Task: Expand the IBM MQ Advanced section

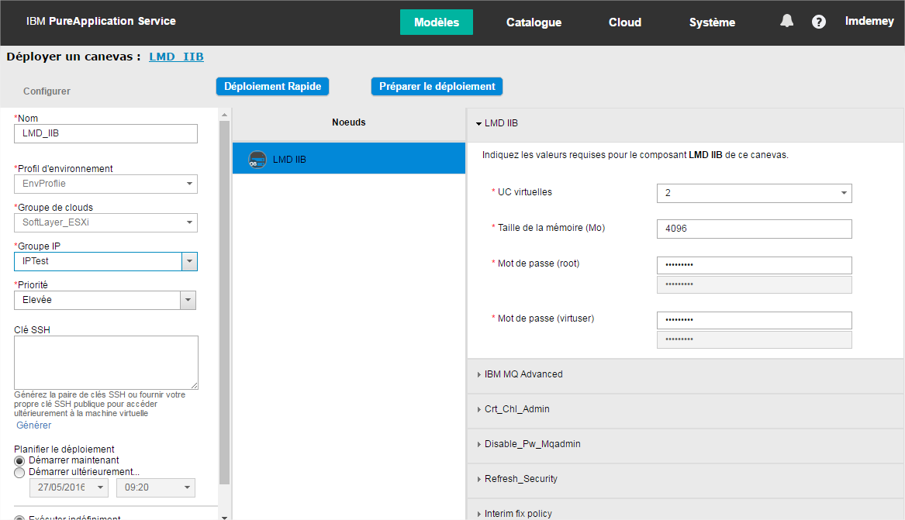Action: (x=523, y=374)
